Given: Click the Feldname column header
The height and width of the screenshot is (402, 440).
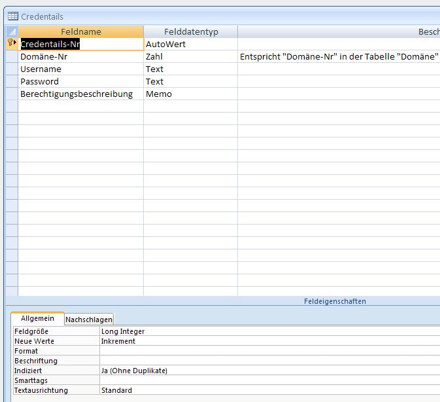Looking at the screenshot, I should [x=81, y=31].
